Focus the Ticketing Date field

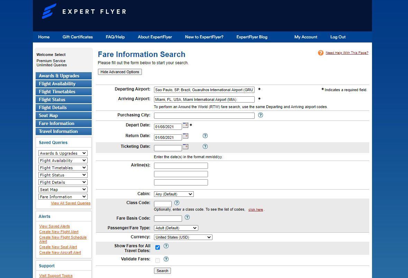click(x=168, y=148)
